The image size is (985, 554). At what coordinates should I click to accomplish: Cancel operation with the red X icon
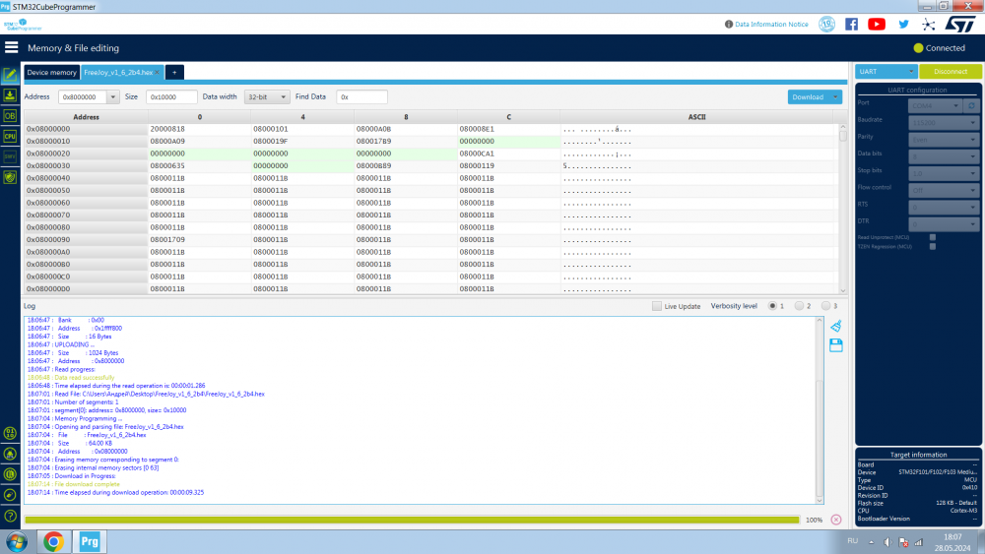click(x=835, y=520)
